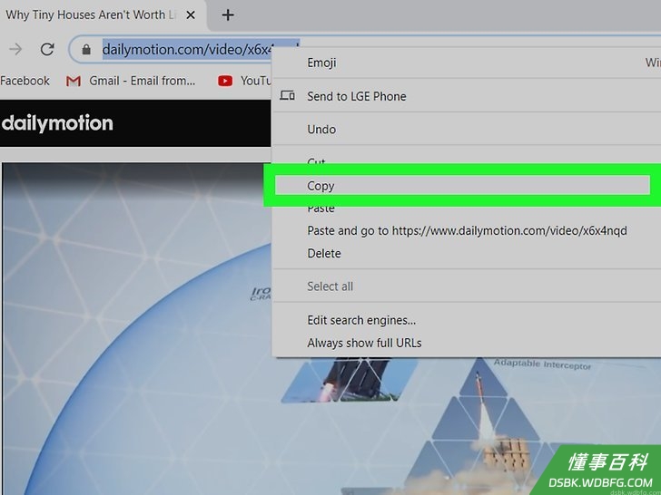This screenshot has width=661, height=495.
Task: Open the Facebook bookmark
Action: click(x=25, y=81)
